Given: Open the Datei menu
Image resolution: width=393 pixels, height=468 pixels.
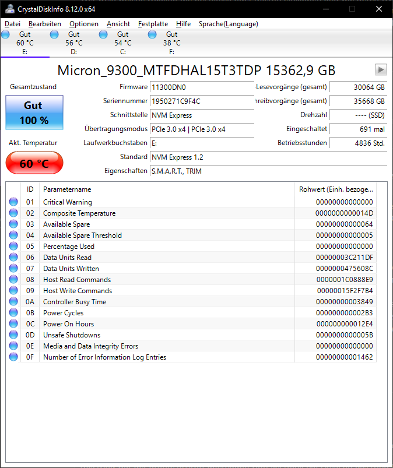Looking at the screenshot, I should pyautogui.click(x=13, y=24).
